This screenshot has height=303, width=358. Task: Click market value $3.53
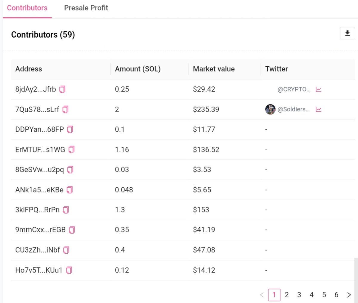[202, 170]
